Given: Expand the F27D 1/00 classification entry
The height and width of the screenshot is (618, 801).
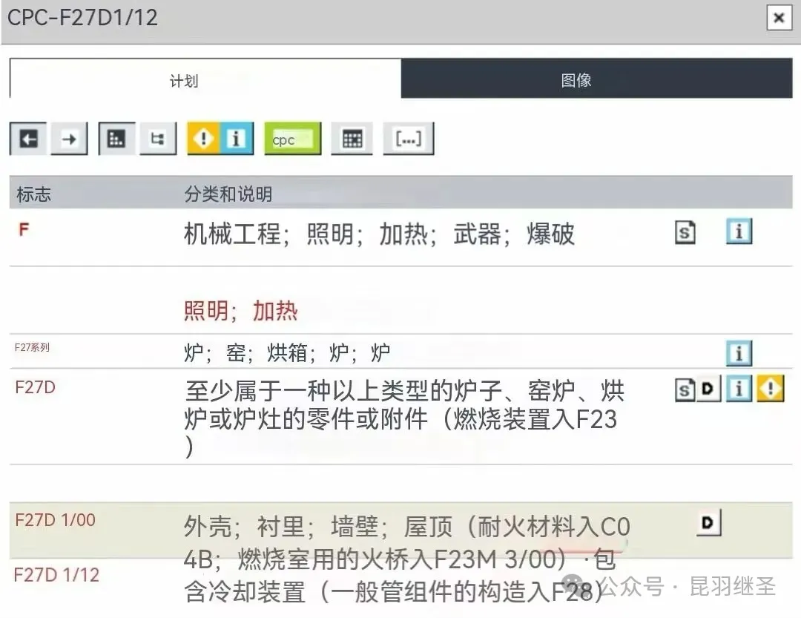Looking at the screenshot, I should (x=55, y=520).
